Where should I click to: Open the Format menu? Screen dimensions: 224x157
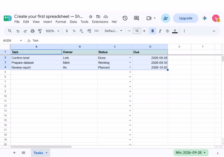coord(61,22)
